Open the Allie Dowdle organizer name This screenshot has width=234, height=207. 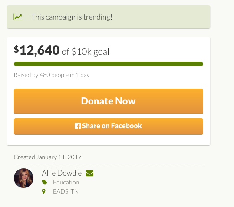coord(62,173)
